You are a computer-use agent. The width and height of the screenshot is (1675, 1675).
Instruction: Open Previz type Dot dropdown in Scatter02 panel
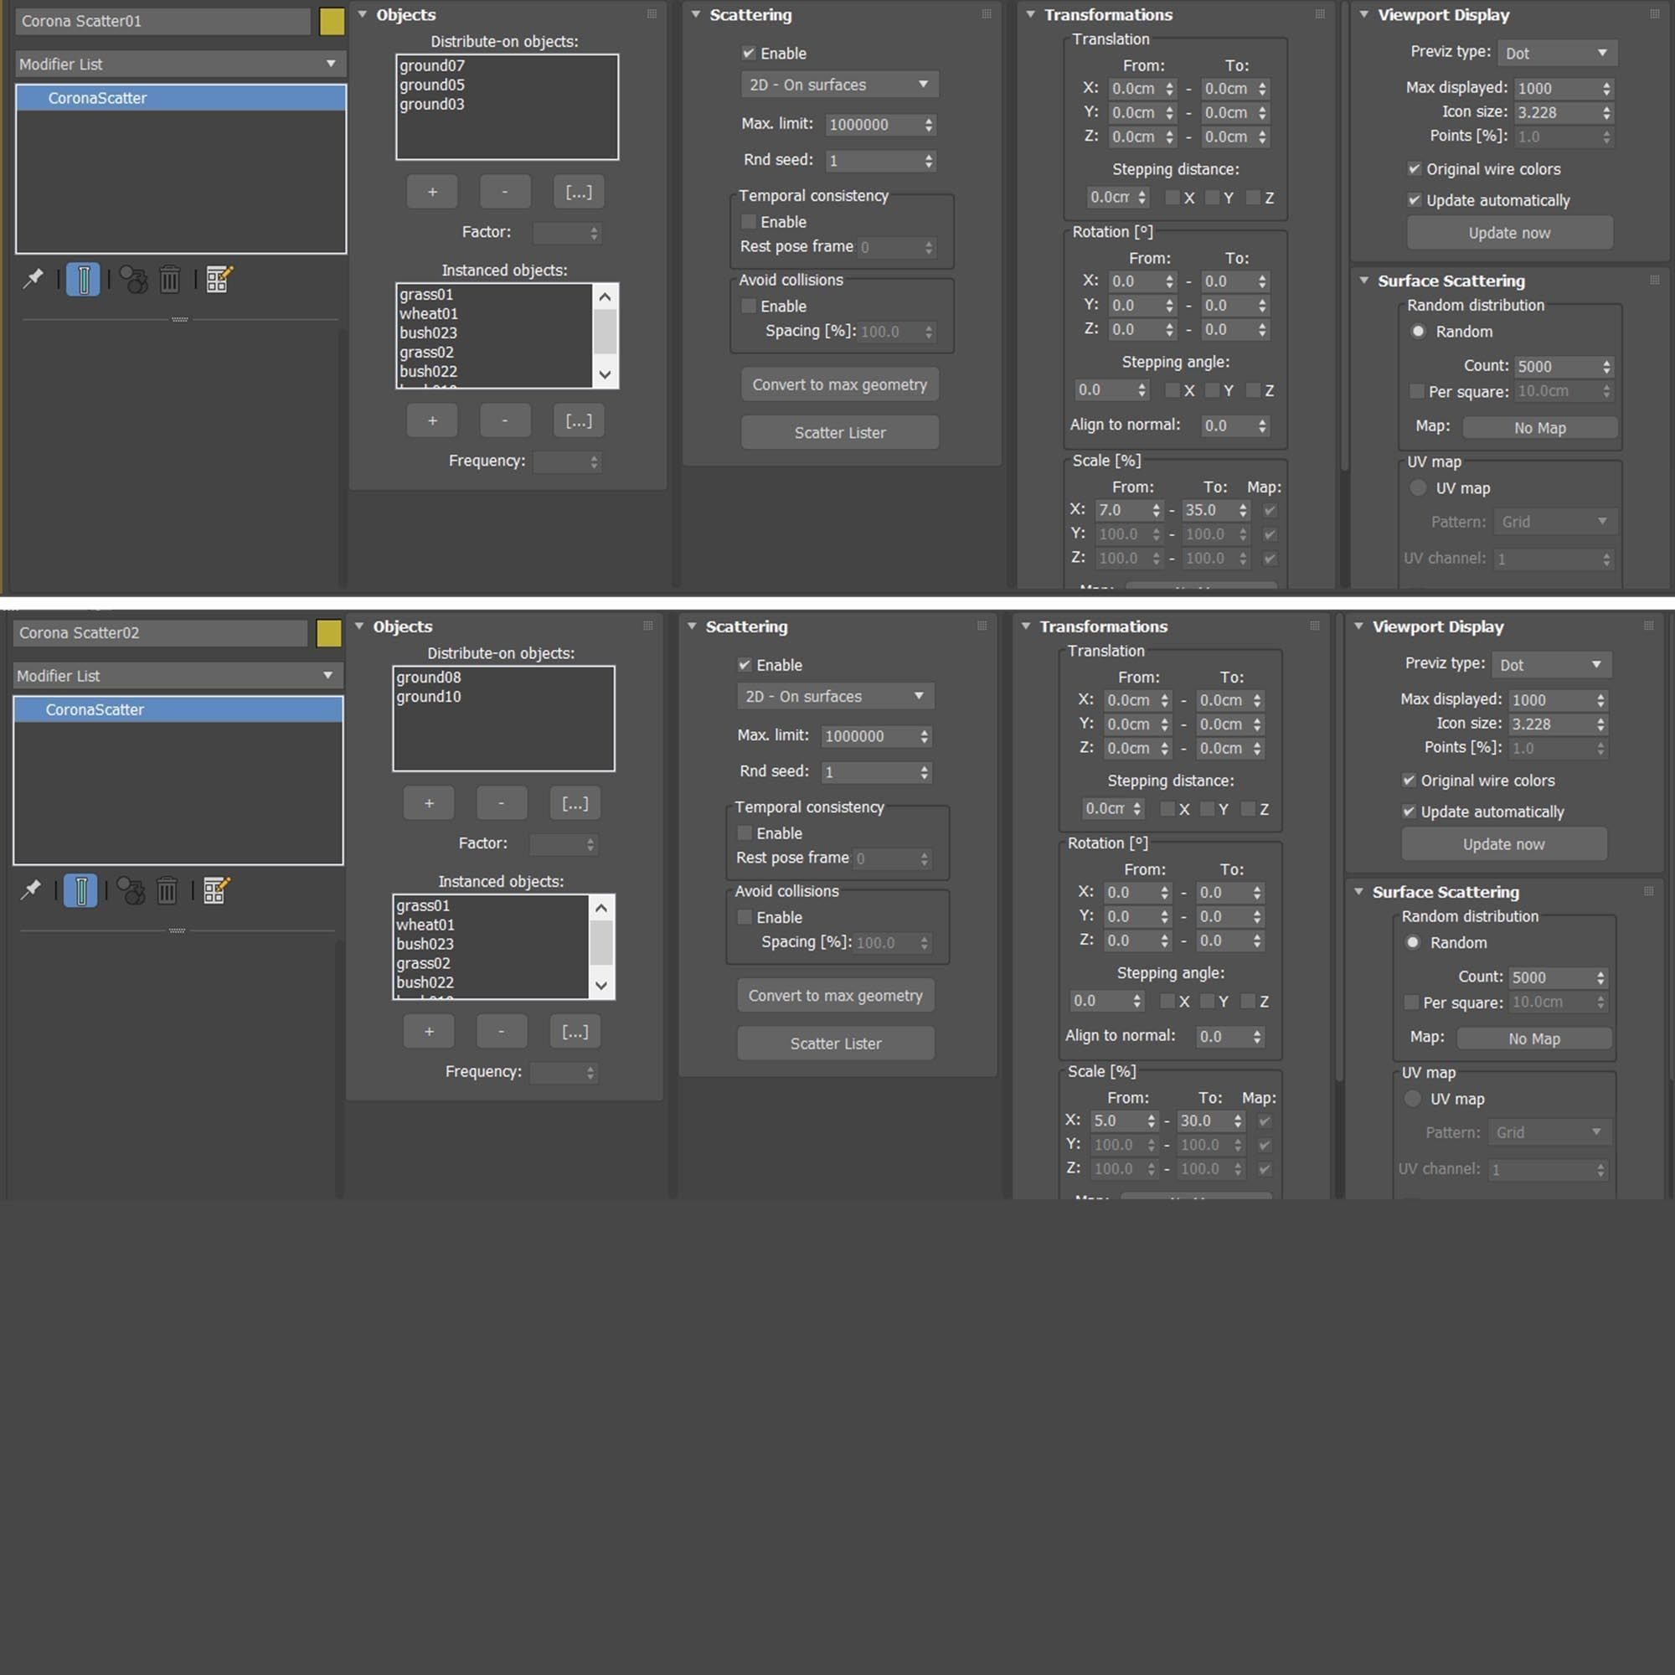coord(1550,665)
